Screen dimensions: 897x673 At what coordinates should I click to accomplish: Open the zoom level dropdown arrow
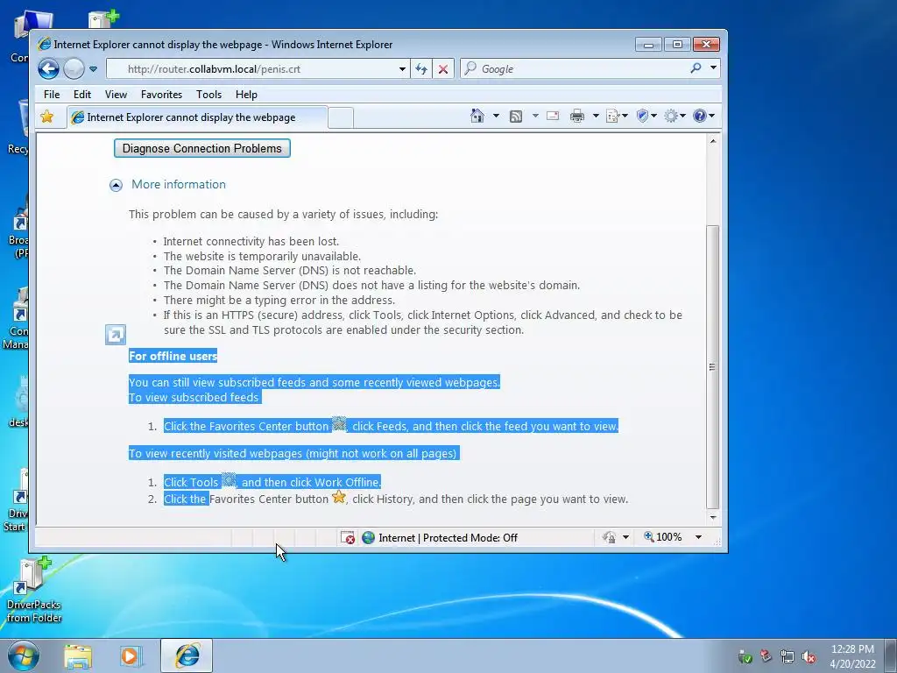(698, 537)
